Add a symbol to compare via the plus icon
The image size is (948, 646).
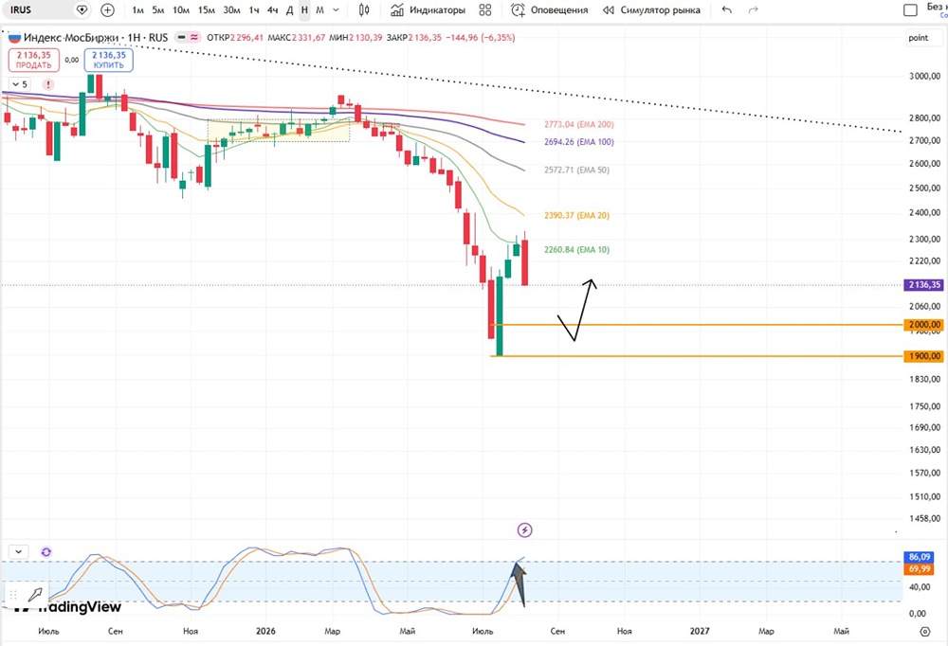pyautogui.click(x=107, y=9)
